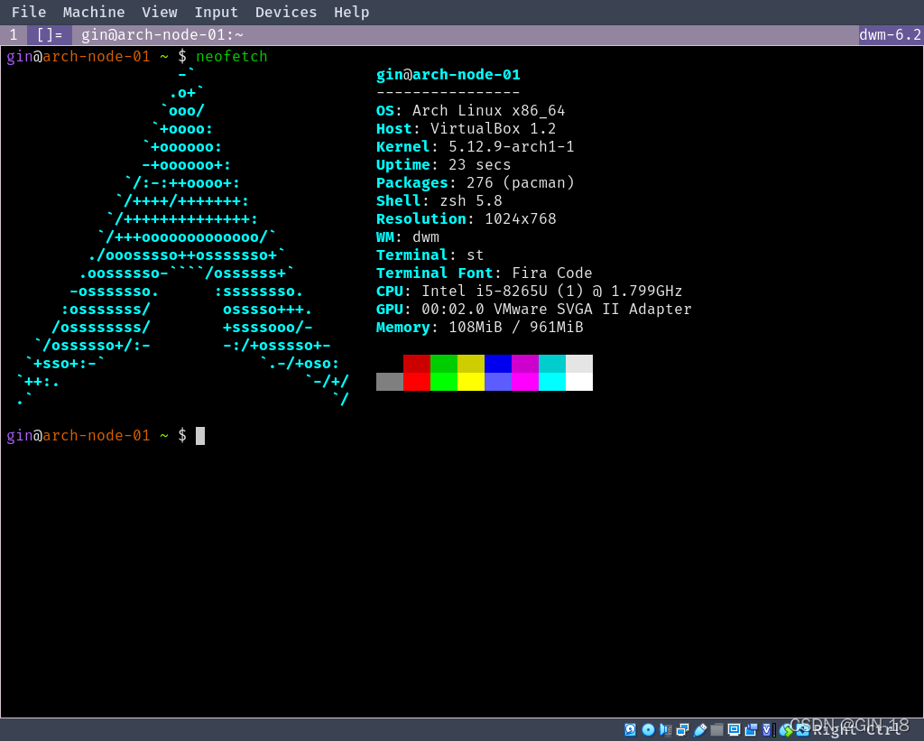924x741 pixels.
Task: Click the dwm-6.2 status text
Action: pos(890,35)
